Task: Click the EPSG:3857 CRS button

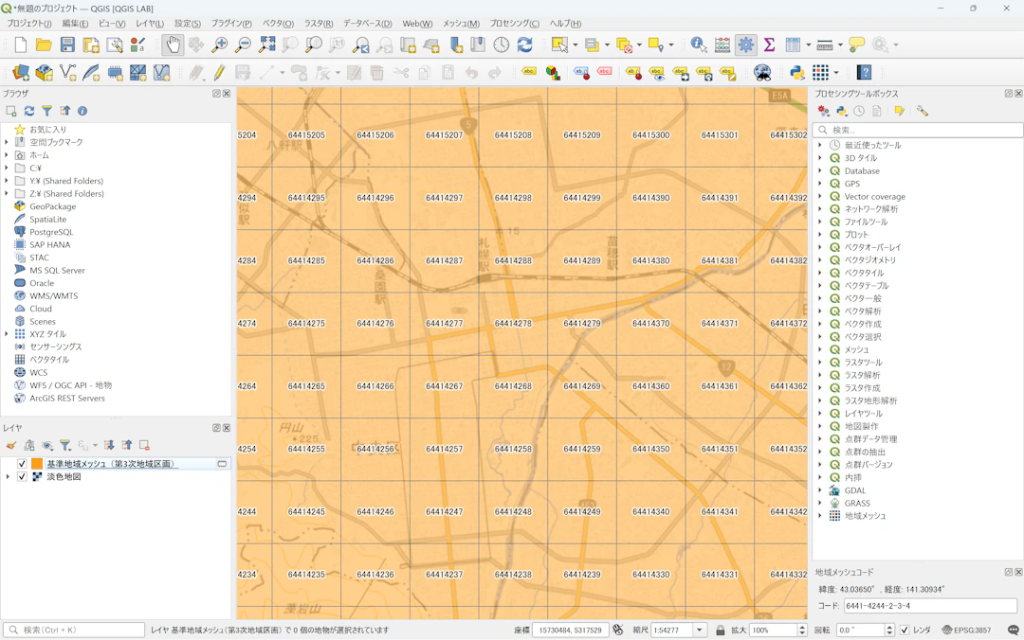Action: (x=966, y=631)
